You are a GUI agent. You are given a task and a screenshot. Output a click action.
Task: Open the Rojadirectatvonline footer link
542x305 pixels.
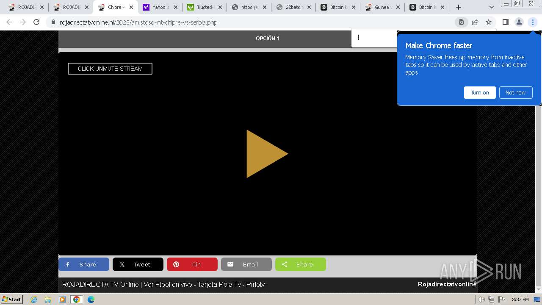[x=447, y=284]
